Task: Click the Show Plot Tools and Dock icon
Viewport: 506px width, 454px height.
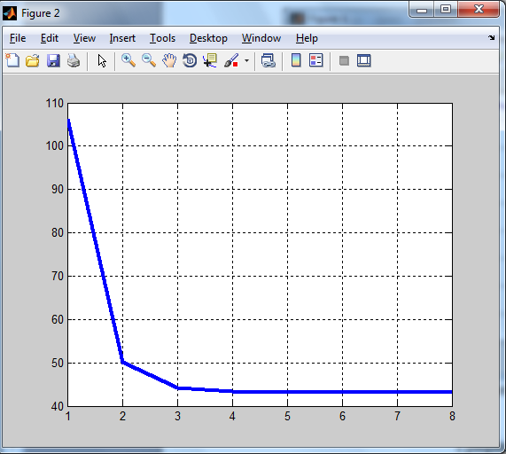Action: (x=364, y=60)
